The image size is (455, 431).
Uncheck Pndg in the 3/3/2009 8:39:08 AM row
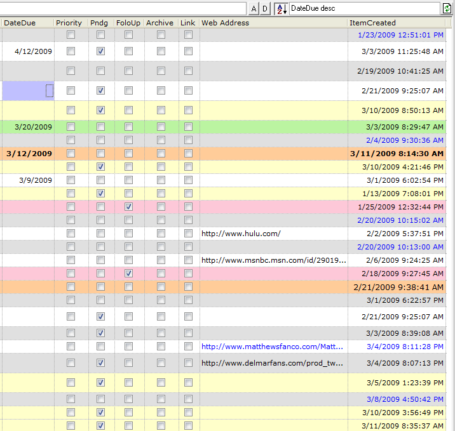[100, 333]
